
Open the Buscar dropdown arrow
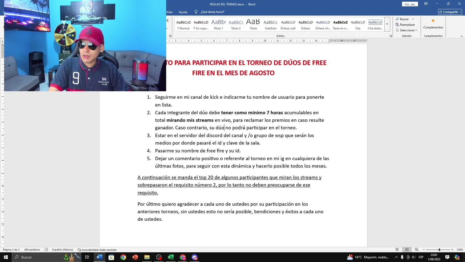click(x=413, y=19)
